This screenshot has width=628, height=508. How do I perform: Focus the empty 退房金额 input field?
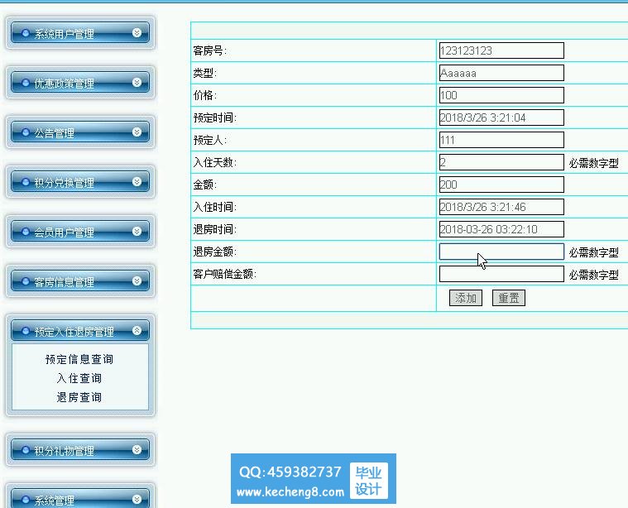tap(501, 252)
